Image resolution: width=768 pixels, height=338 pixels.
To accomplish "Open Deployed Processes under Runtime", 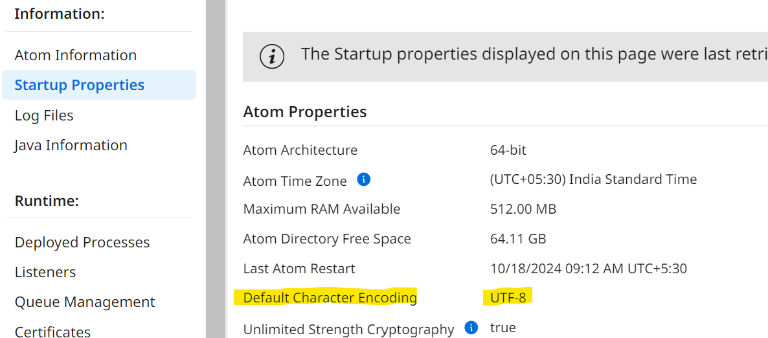I will pyautogui.click(x=82, y=242).
